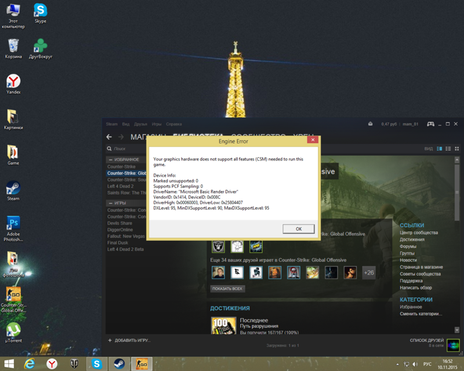Viewport: 464px width, 371px height.
Task: Select DiggerOnline in games list
Action: coord(120,230)
